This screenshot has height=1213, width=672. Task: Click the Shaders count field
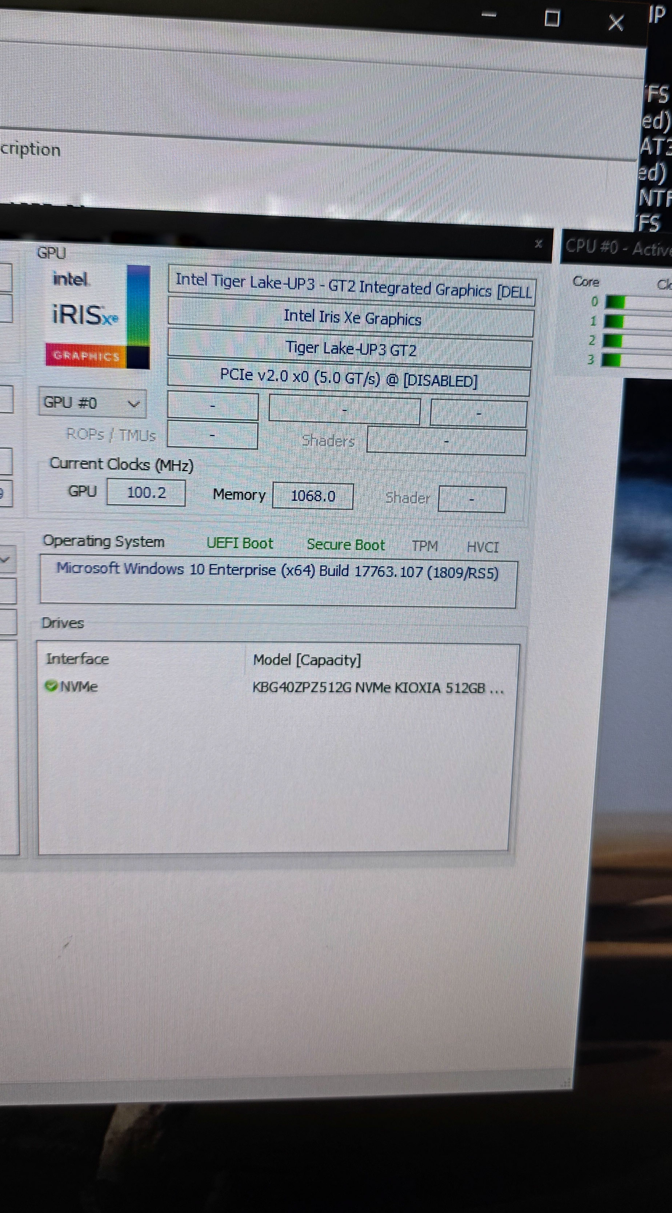[x=447, y=441]
